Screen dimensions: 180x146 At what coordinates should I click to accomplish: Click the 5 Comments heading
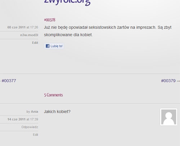(x=53, y=95)
